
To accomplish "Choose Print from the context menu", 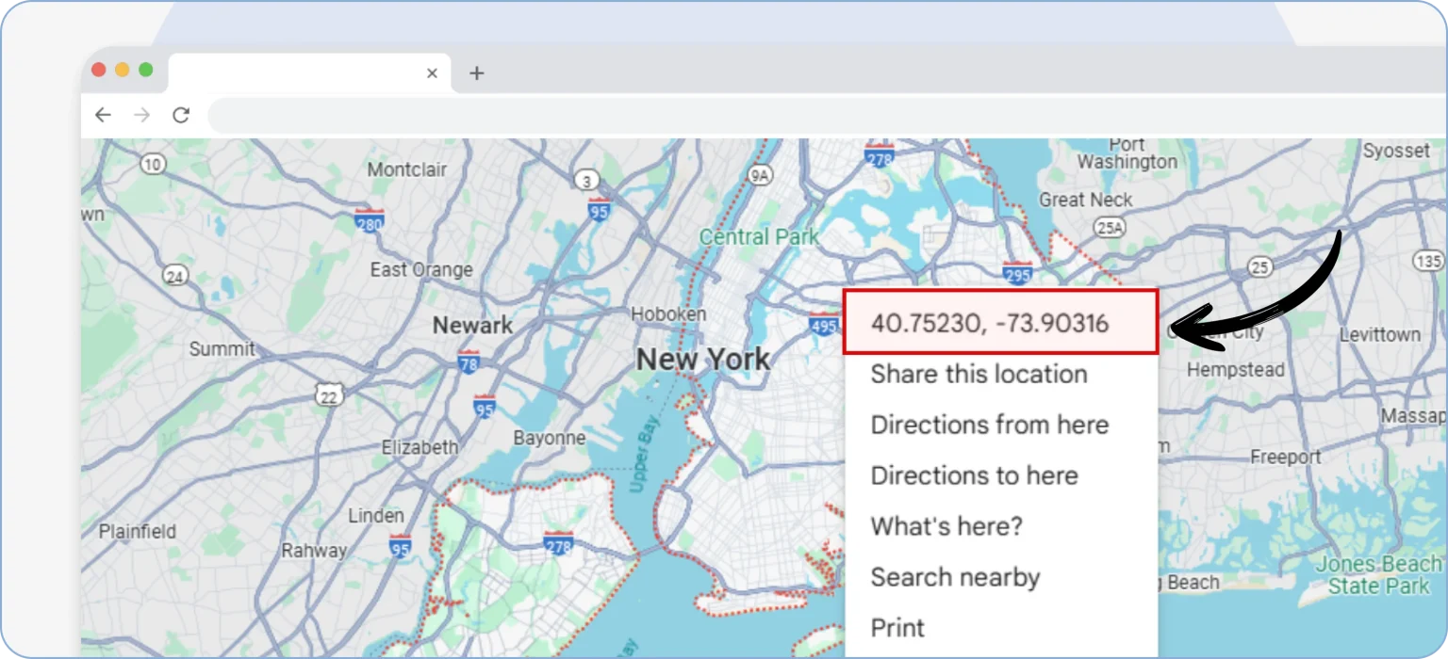I will (x=897, y=628).
